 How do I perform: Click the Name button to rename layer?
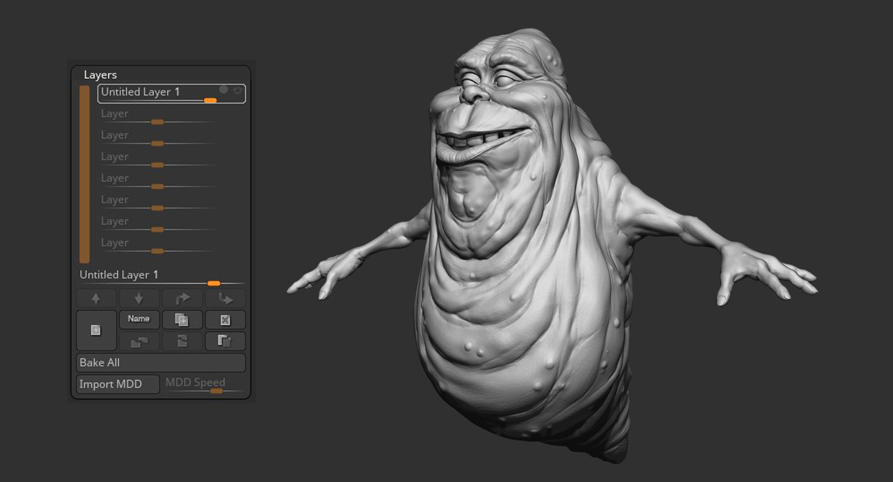click(x=139, y=319)
